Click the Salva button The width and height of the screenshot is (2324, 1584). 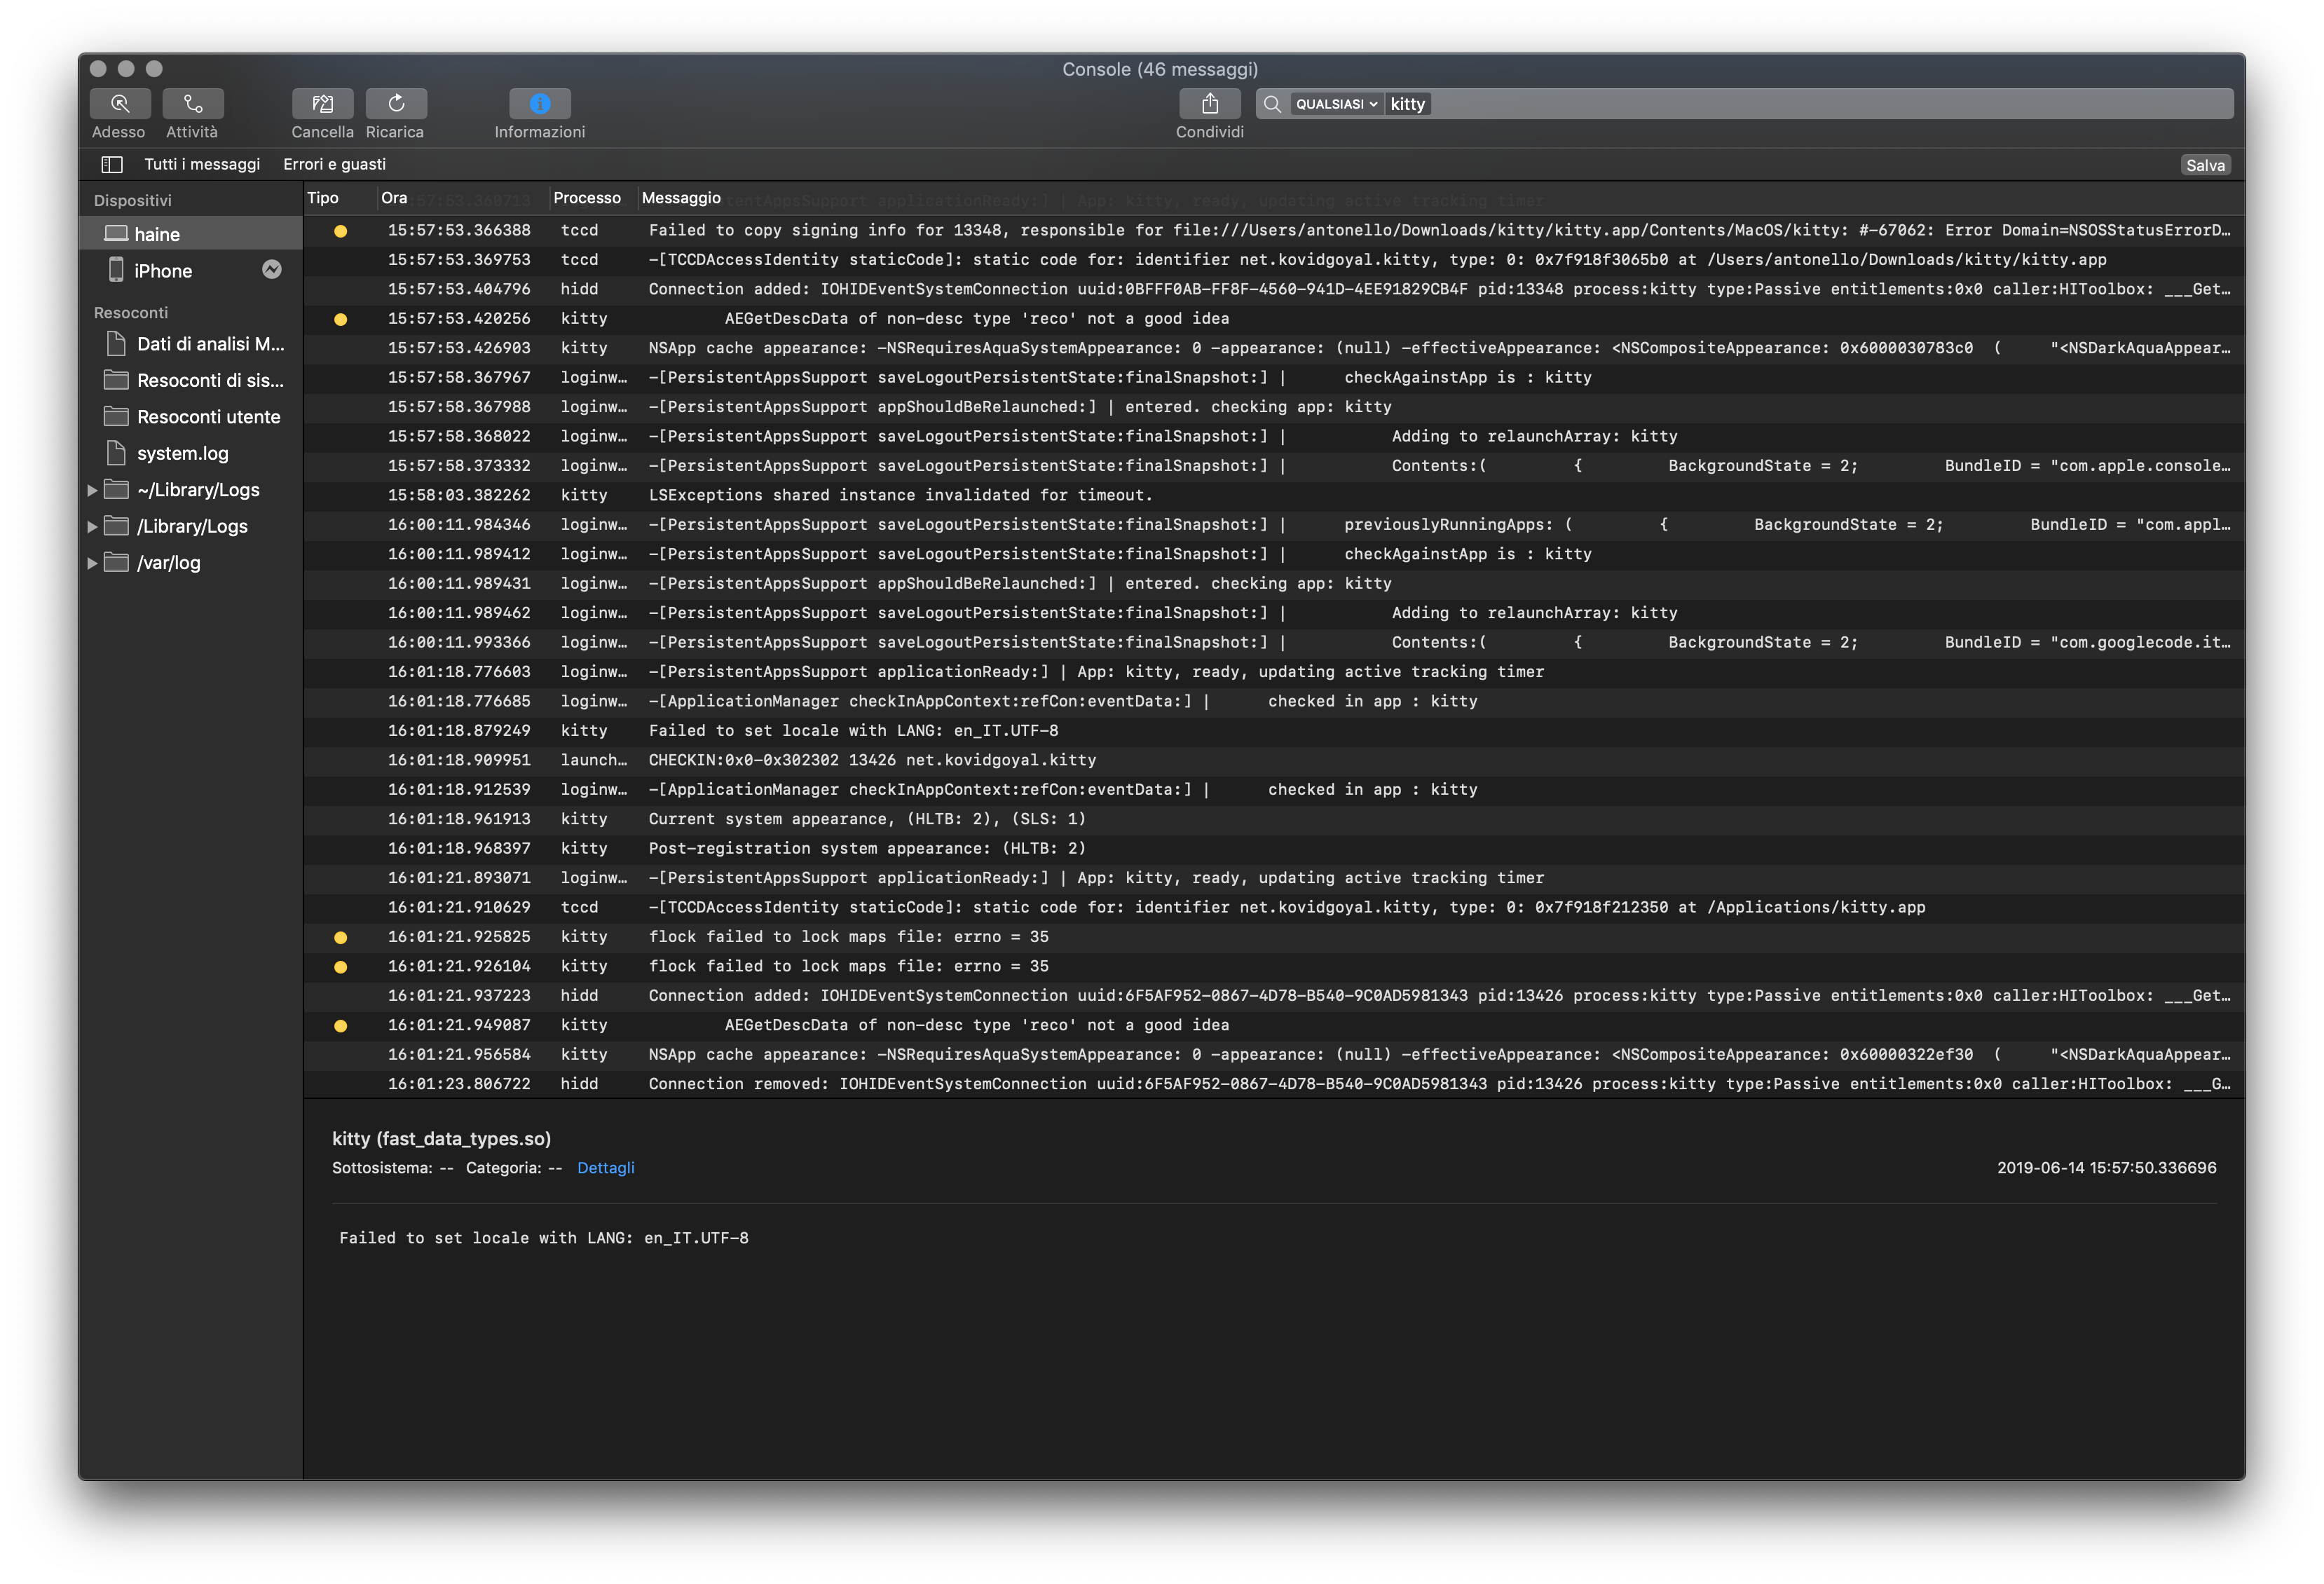point(2206,164)
